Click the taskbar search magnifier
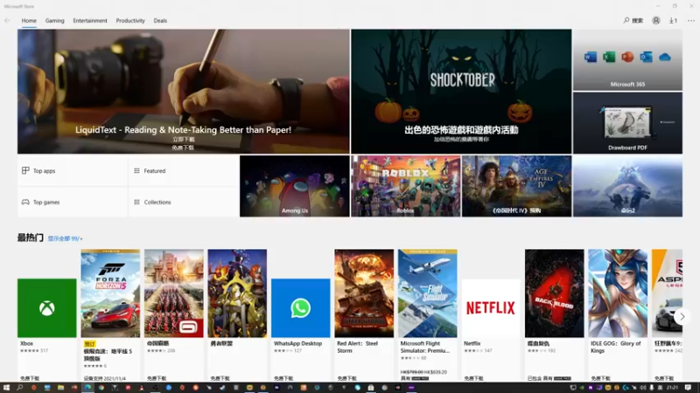The height and width of the screenshot is (393, 700). (19, 388)
